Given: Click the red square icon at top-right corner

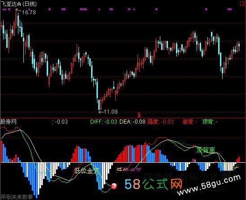Looking at the screenshot, I should pos(242,4).
